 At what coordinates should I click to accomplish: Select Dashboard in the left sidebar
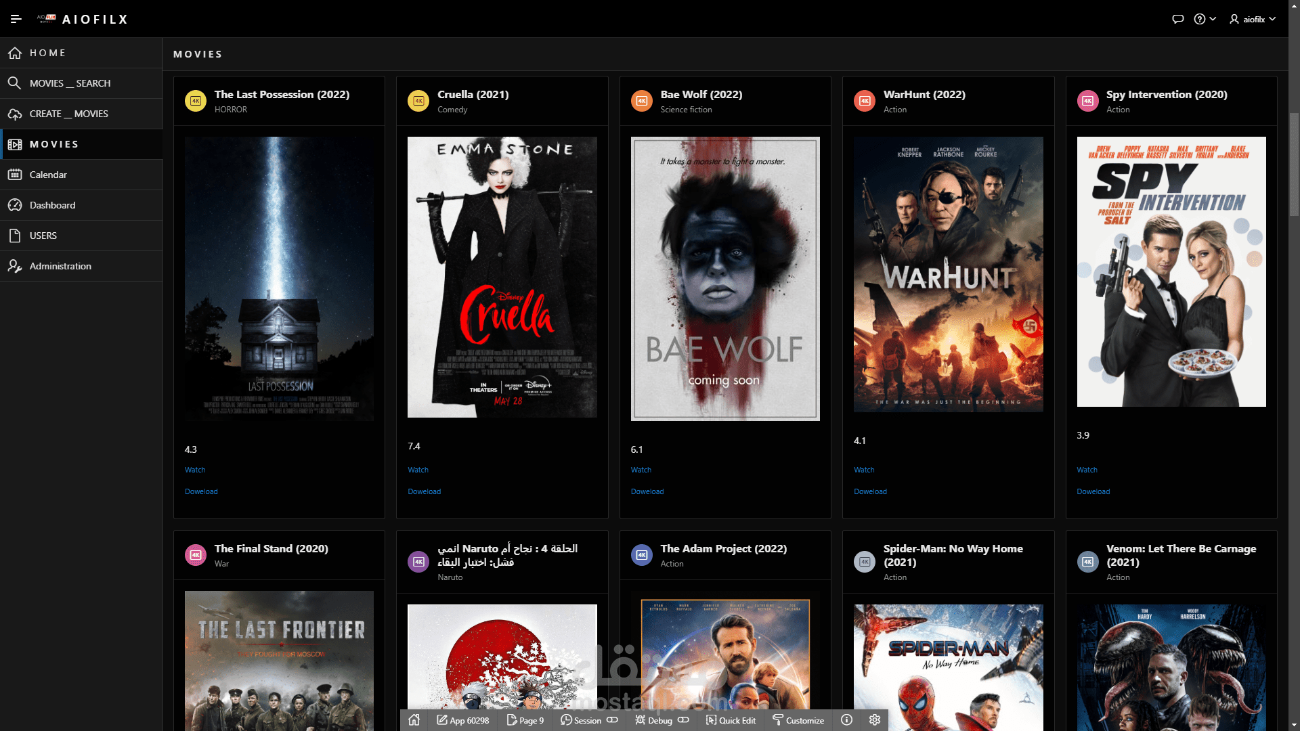point(51,204)
